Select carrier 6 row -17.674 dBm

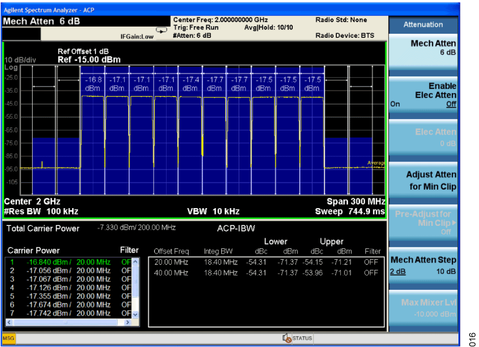coord(69,305)
